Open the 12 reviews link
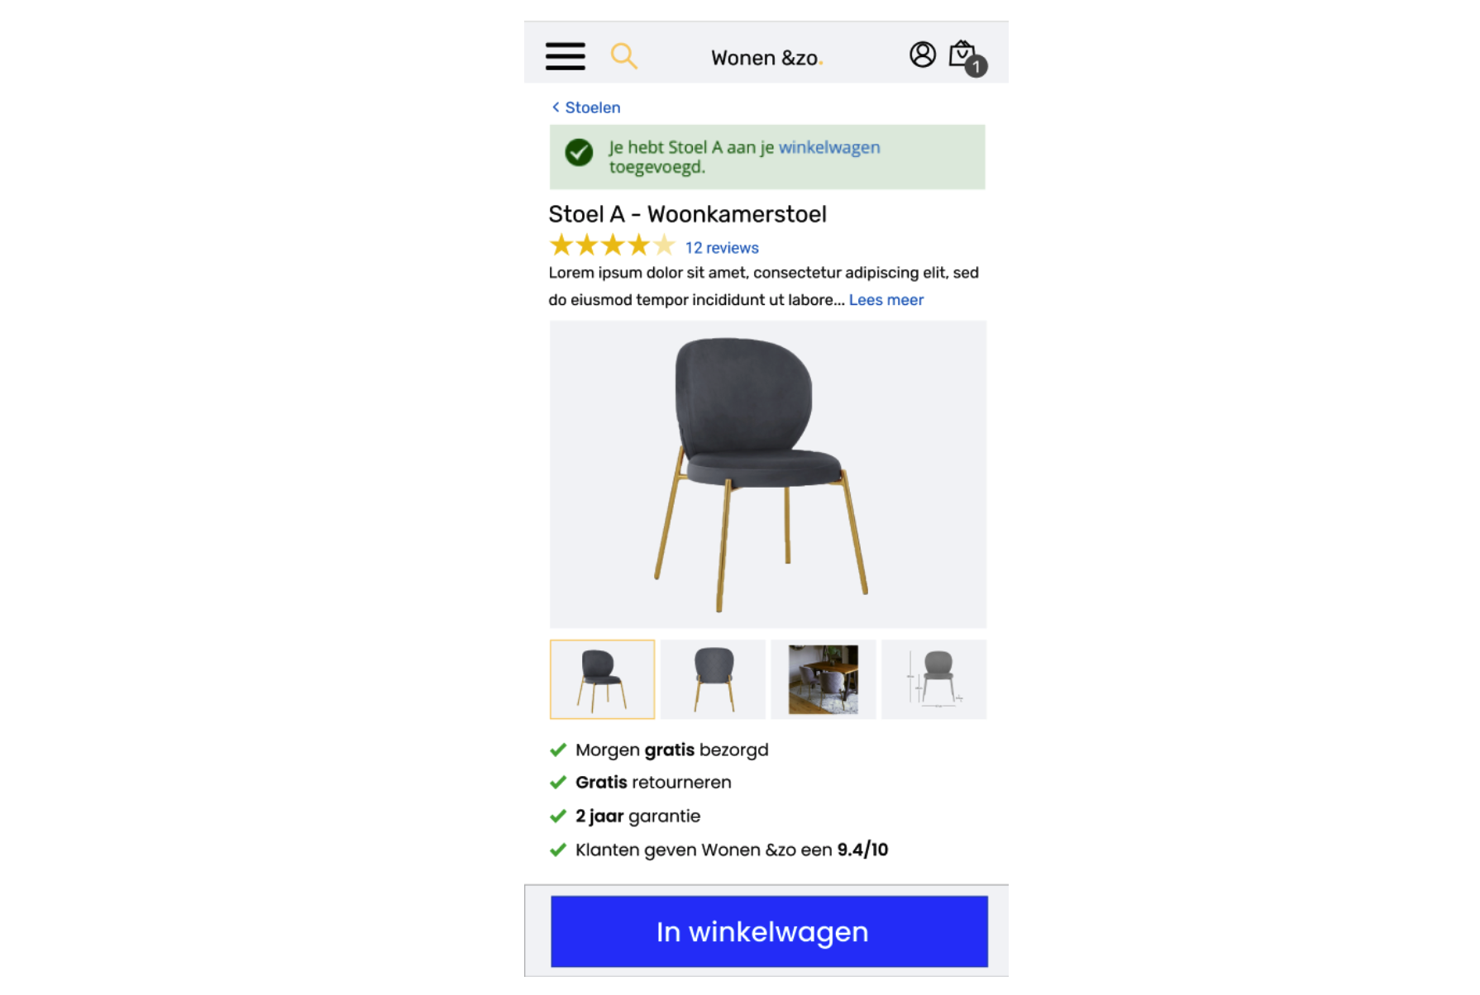1480x995 pixels. (x=722, y=248)
